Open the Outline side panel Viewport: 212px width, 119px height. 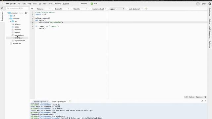(x=210, y=21)
